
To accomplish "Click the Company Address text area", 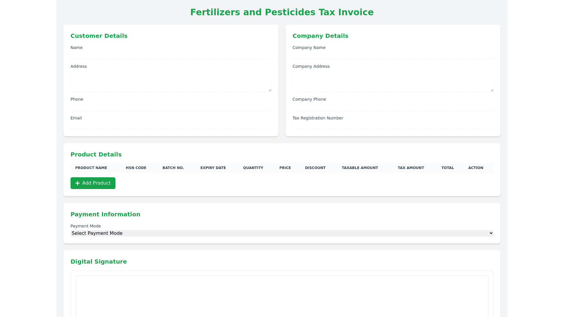I will tap(393, 81).
